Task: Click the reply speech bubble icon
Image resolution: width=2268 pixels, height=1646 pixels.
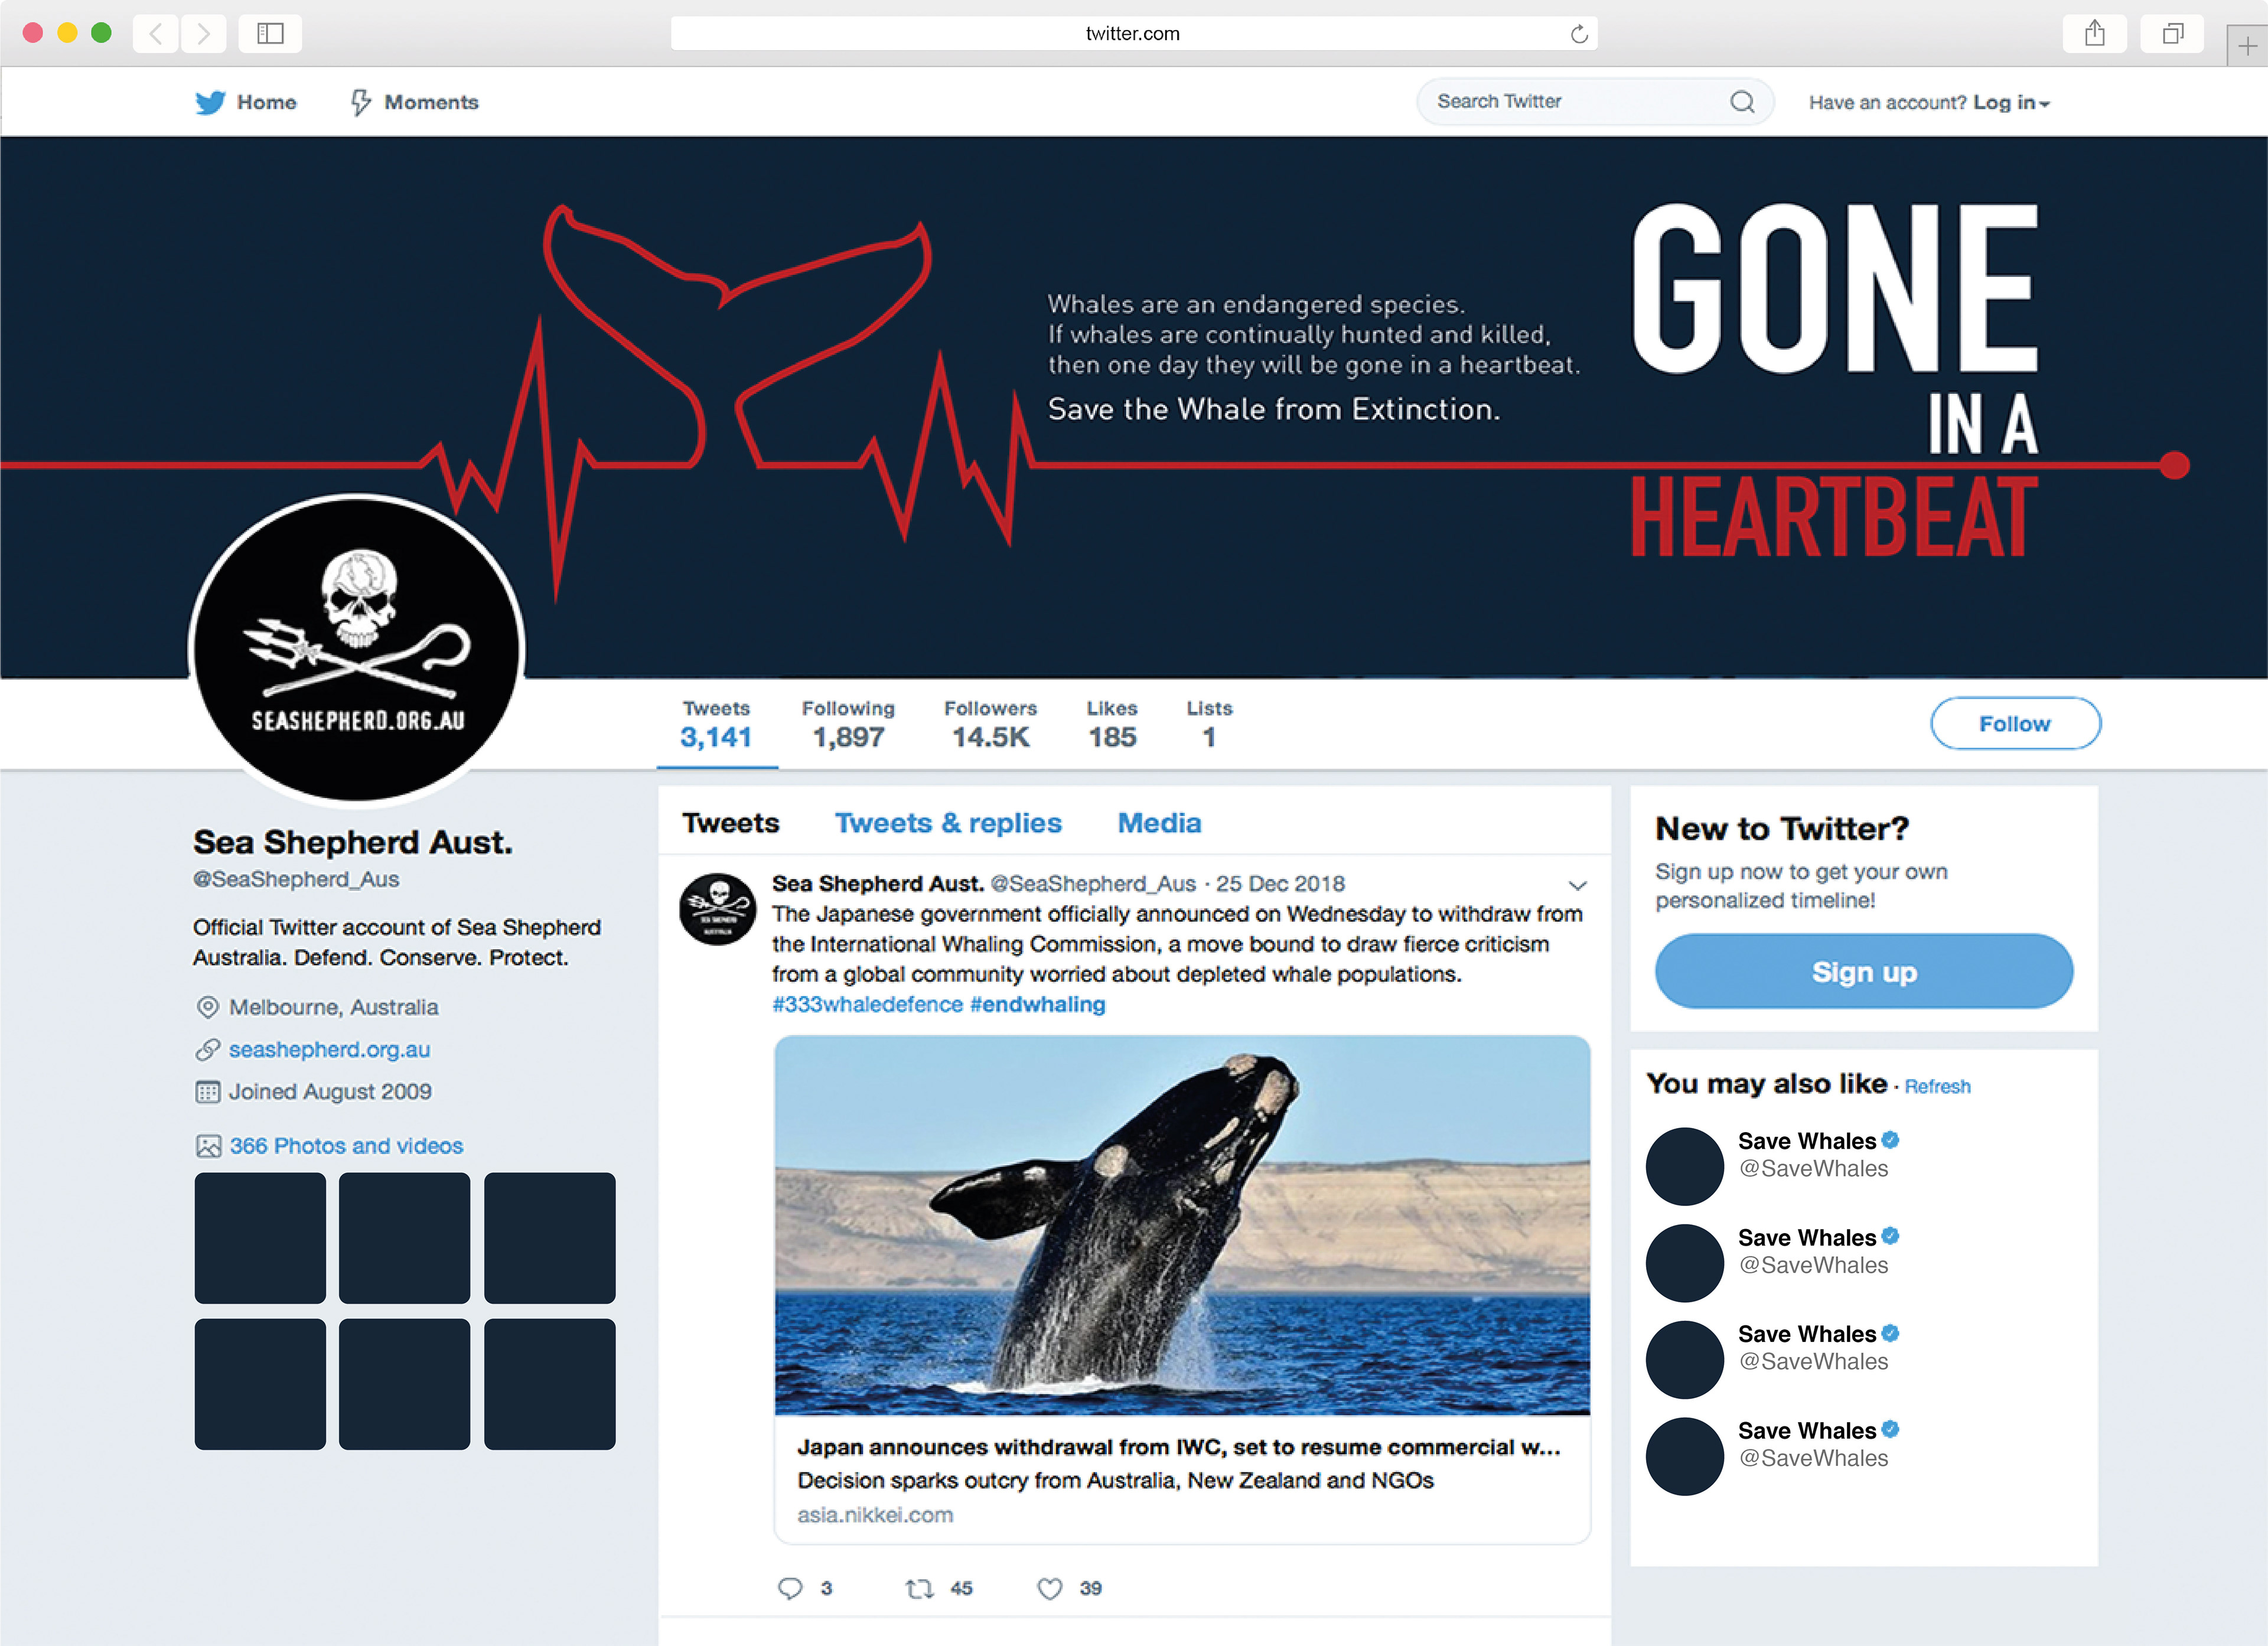Action: pos(790,1588)
